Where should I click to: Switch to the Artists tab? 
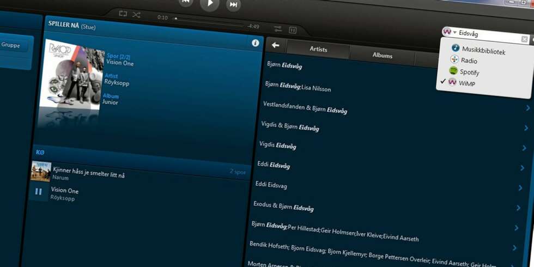point(318,50)
